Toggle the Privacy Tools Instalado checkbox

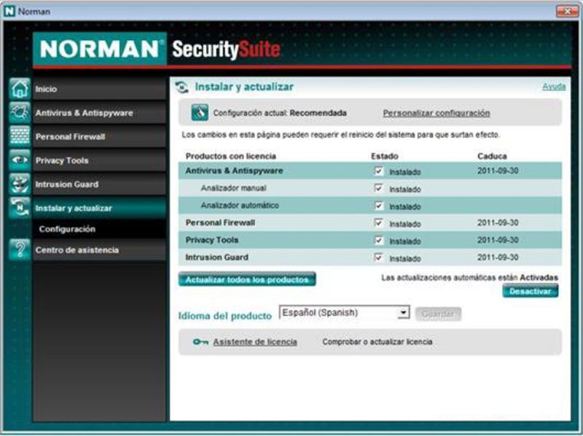coord(378,240)
